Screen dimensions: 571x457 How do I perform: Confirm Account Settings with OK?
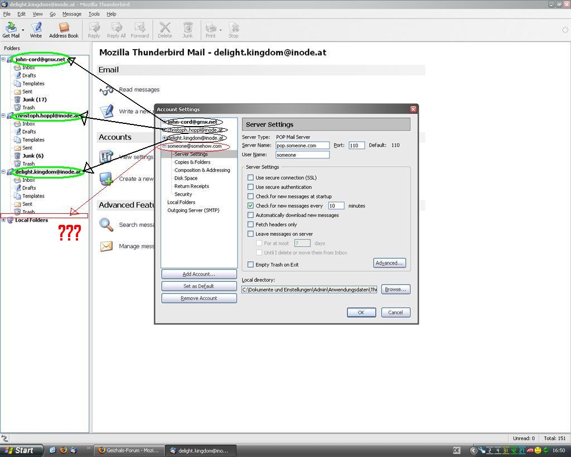[361, 312]
